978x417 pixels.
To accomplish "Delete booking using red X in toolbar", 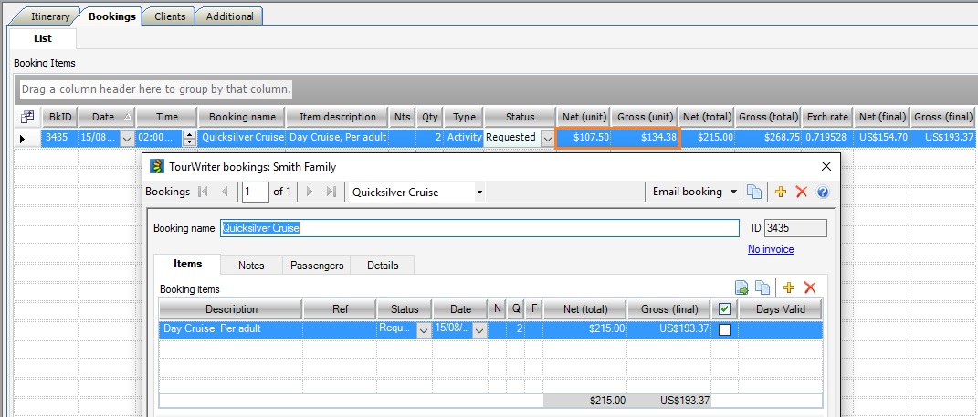I will pos(802,192).
